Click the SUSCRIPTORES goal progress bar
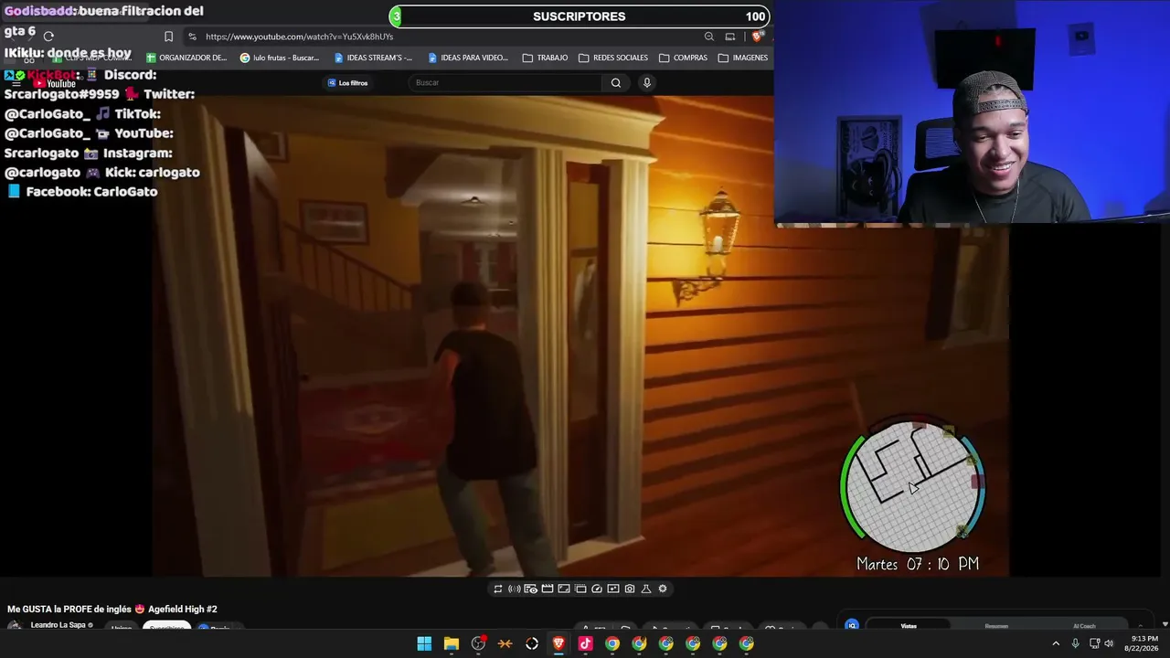This screenshot has width=1170, height=658. point(580,16)
